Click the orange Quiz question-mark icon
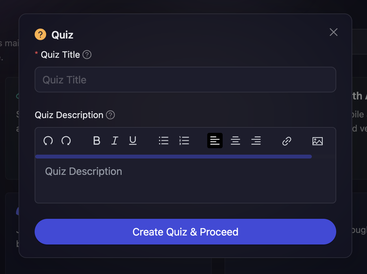Image resolution: width=367 pixels, height=274 pixels. (40, 34)
